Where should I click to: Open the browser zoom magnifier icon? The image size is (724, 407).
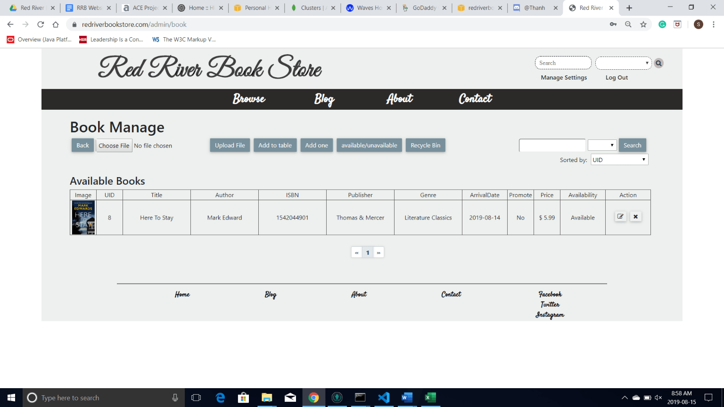point(628,24)
